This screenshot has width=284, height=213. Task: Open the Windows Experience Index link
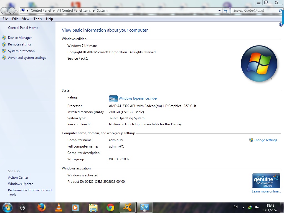point(138,98)
